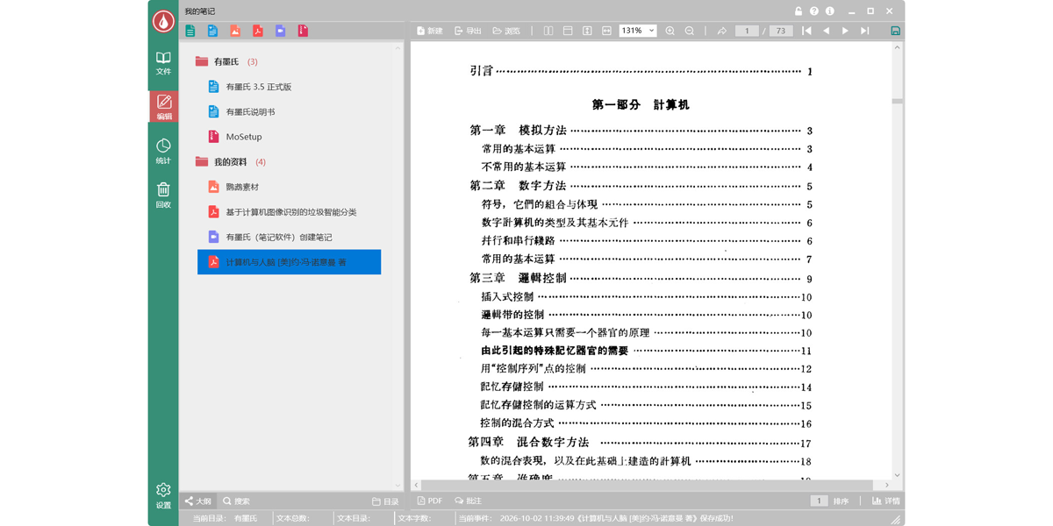Fit page to width
This screenshot has height=526, width=1053.
coord(606,31)
